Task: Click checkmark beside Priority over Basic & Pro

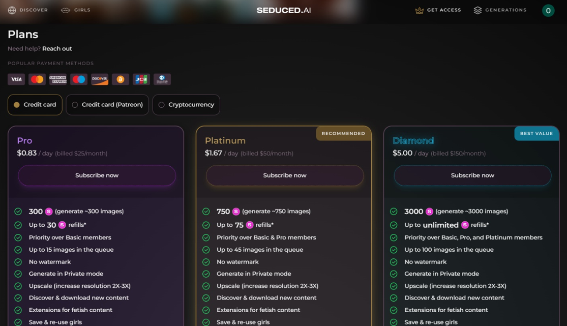Action: point(206,238)
